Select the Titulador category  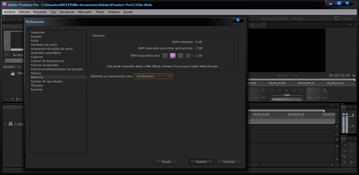(58, 85)
